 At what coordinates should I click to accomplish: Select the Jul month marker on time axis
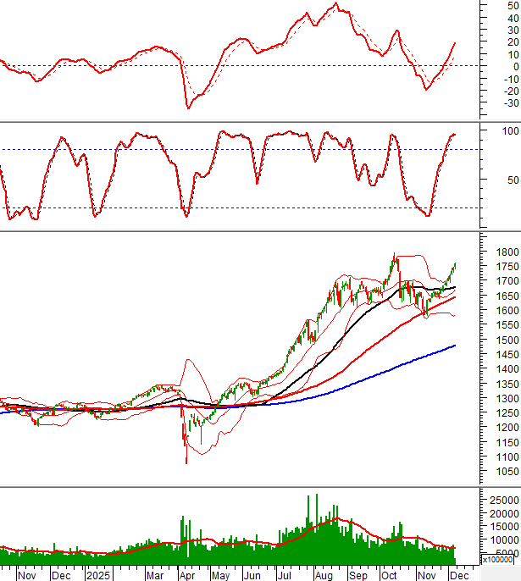click(x=285, y=574)
